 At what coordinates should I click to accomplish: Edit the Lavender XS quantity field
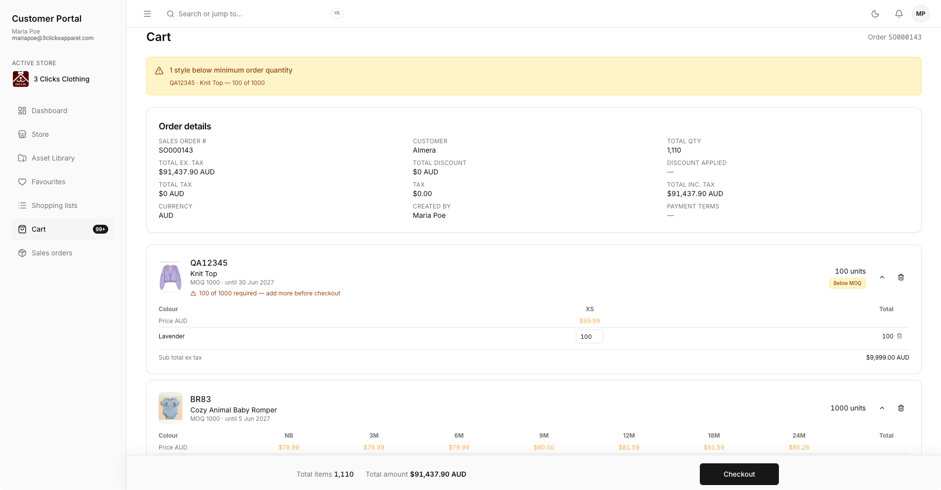[589, 336]
